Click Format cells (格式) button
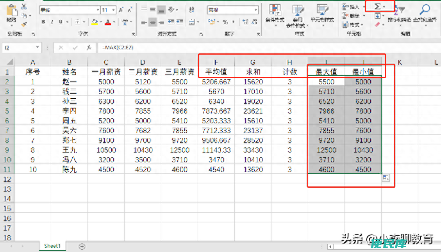 (351, 25)
